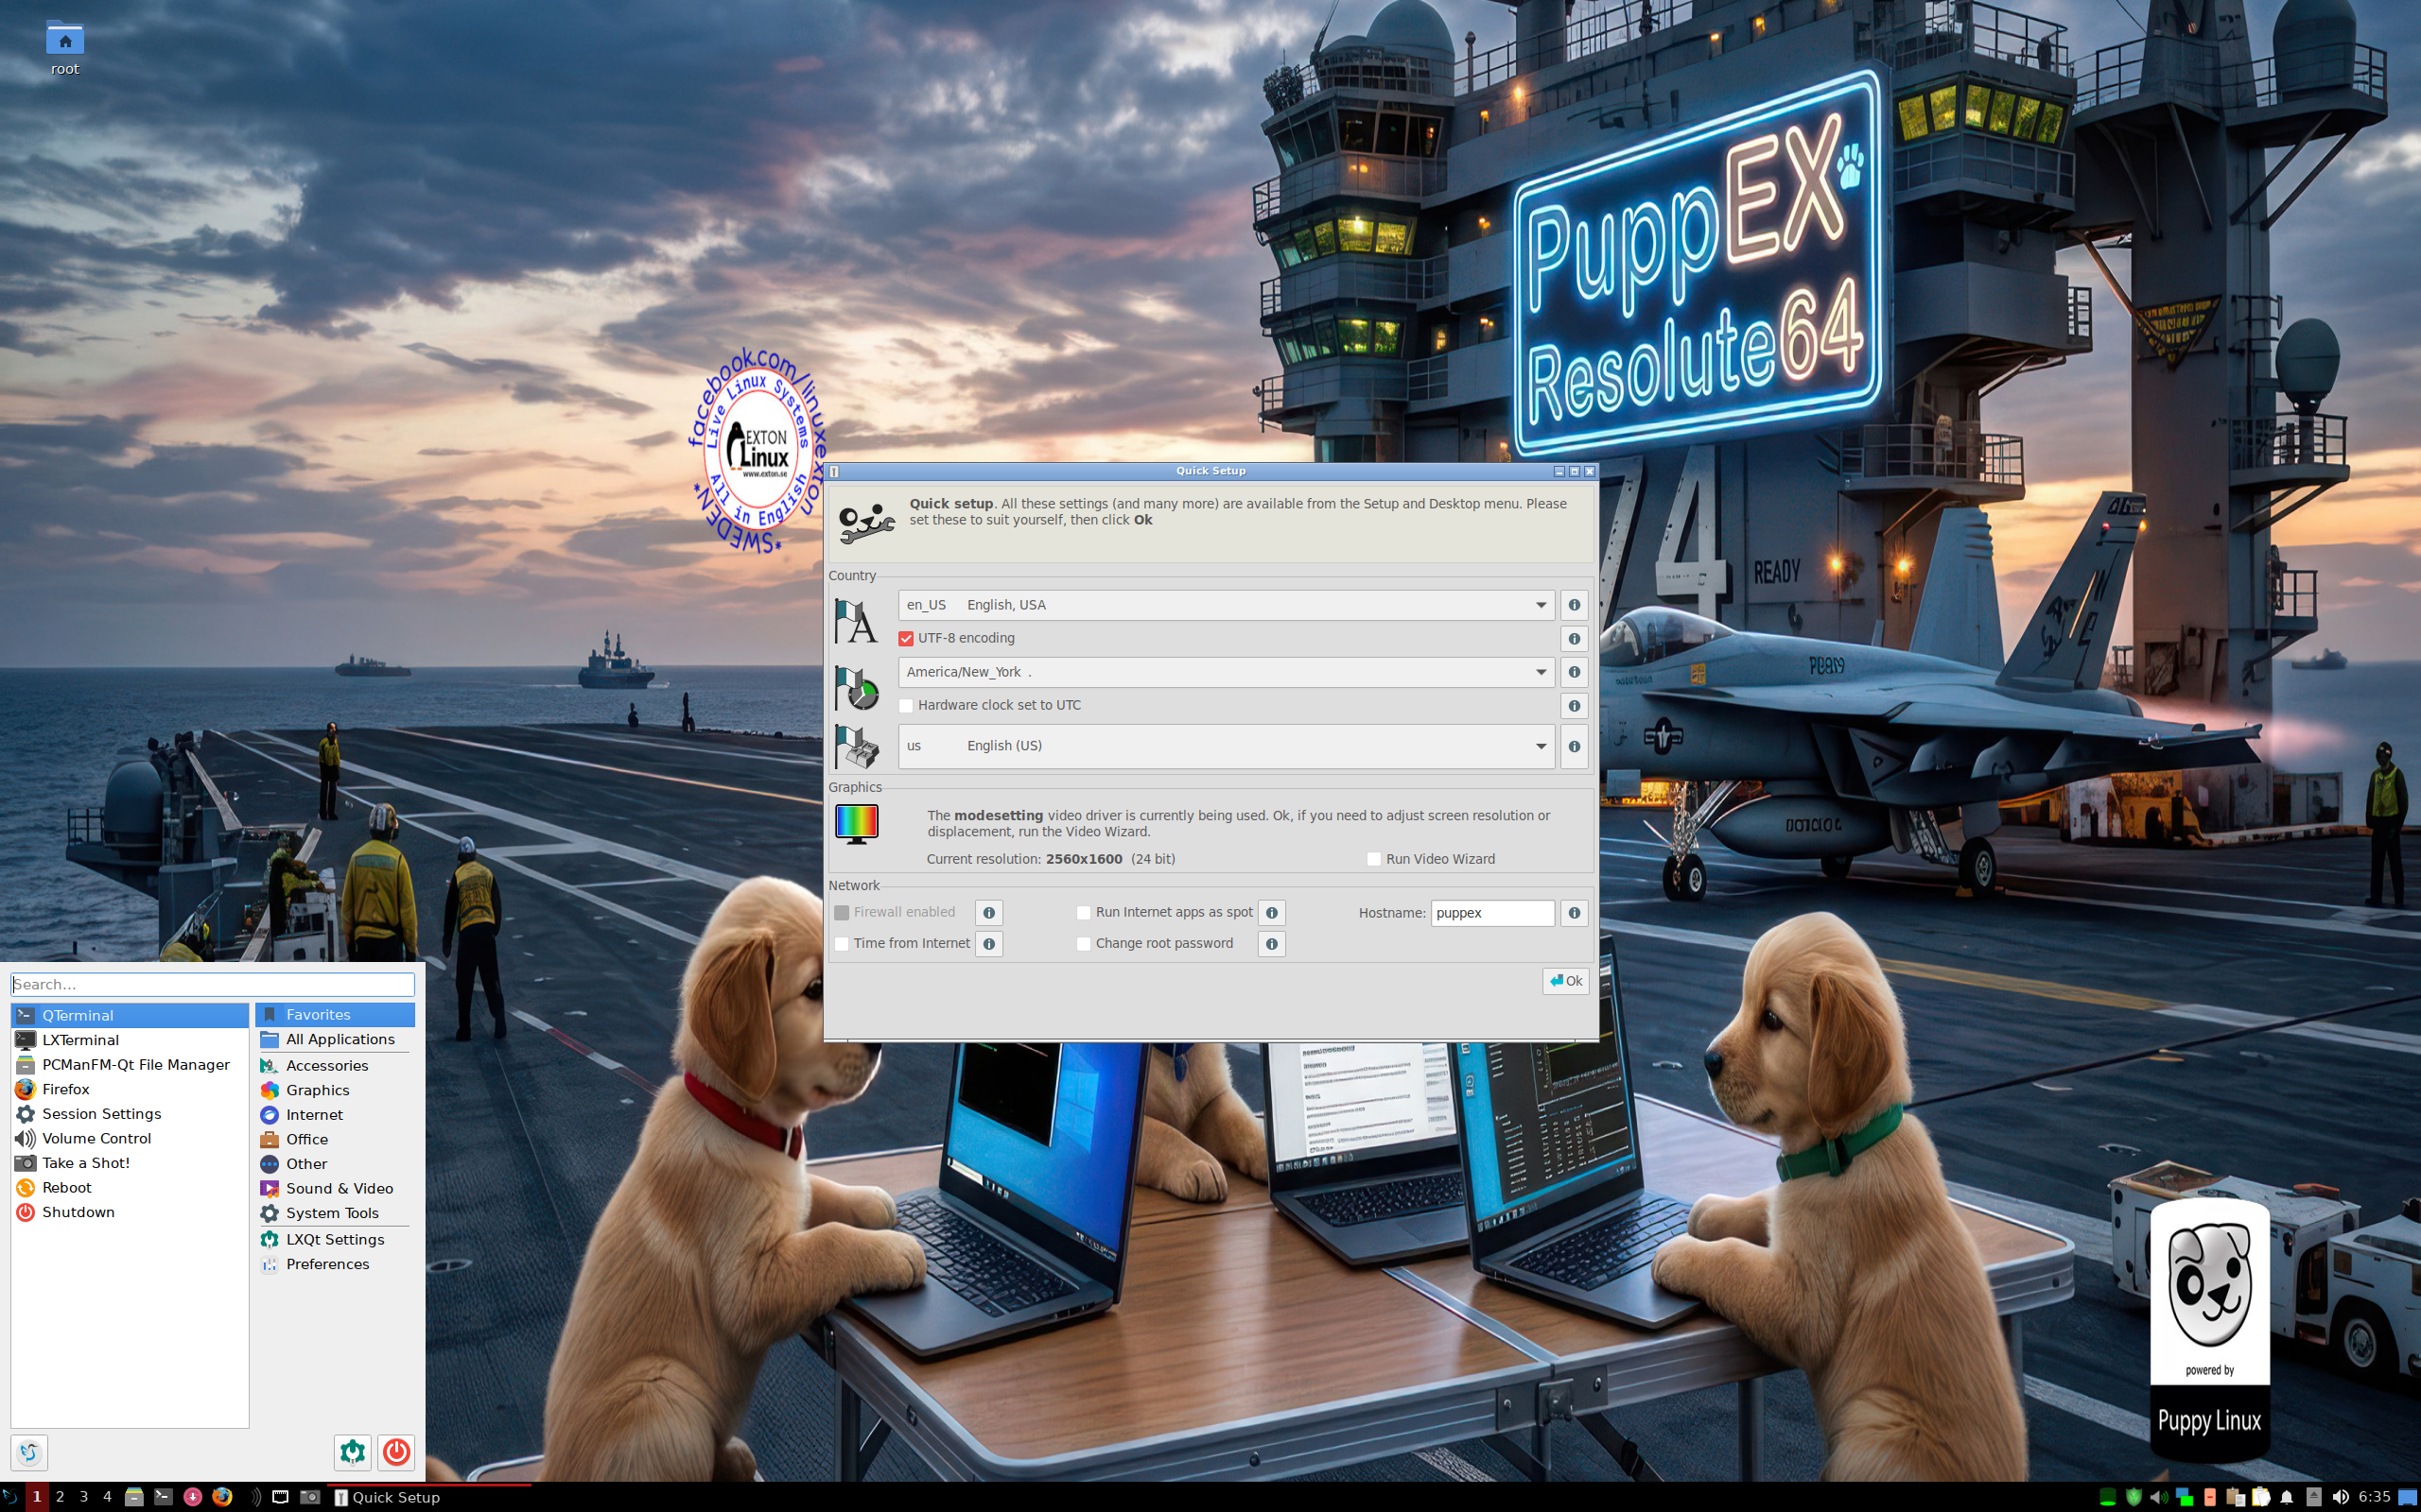This screenshot has height=1512, width=2421.
Task: Open the Office menu category
Action: click(335, 1140)
